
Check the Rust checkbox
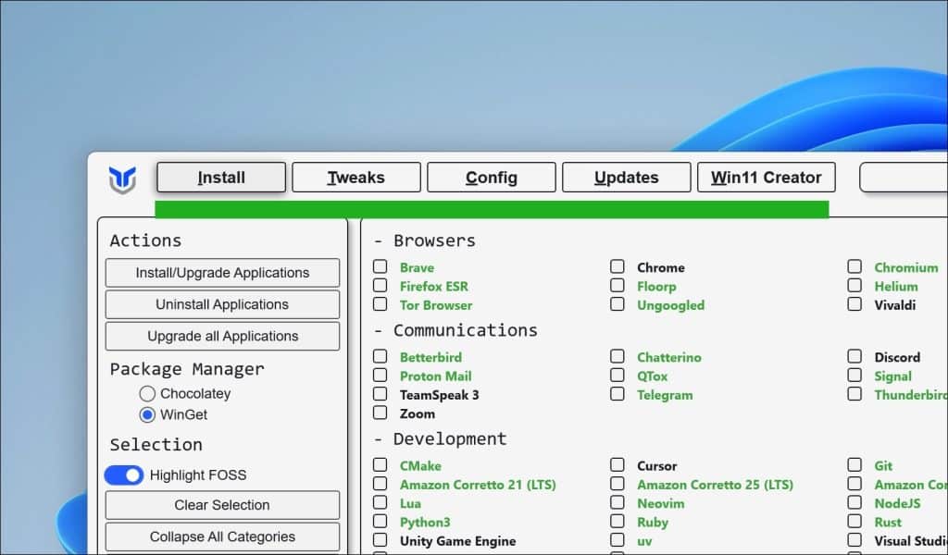pos(854,521)
